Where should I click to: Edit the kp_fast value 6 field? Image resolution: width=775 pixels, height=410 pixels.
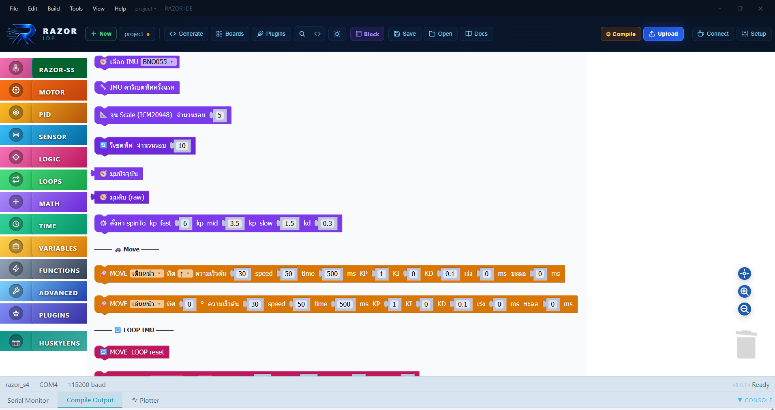pos(185,223)
